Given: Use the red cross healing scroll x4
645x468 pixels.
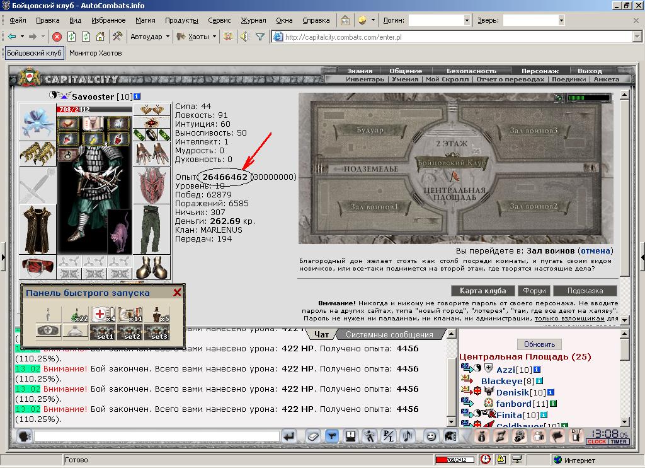Looking at the screenshot, I should point(103,314).
